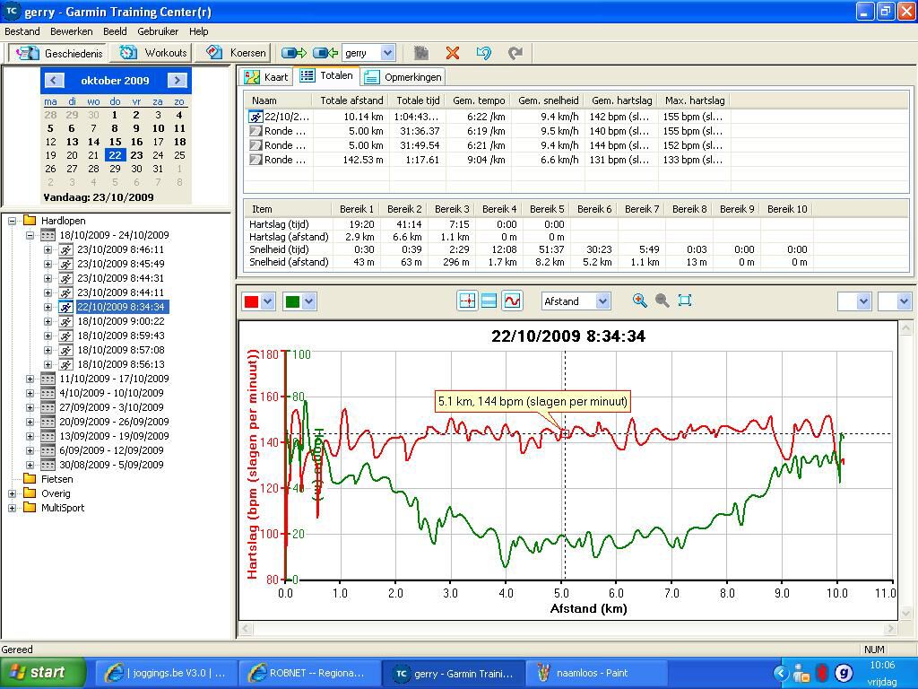Click the receive from device icon

click(325, 53)
